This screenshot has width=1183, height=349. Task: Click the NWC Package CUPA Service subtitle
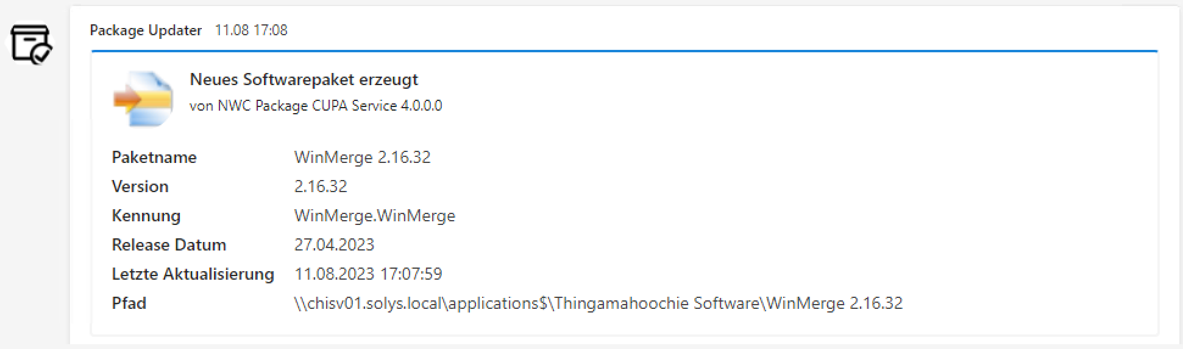316,106
